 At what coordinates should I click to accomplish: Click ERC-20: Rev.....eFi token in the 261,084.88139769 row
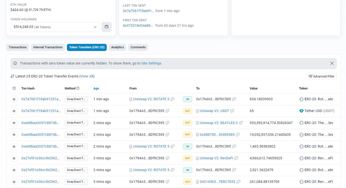(x=319, y=182)
